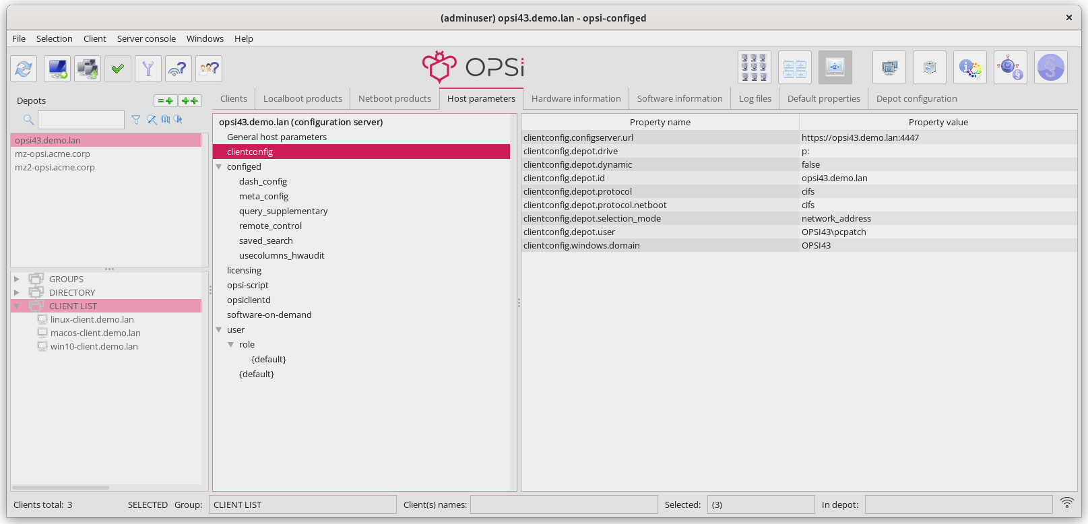The width and height of the screenshot is (1088, 524).
Task: Click the set-rights multi-client upload icon
Action: pyautogui.click(x=88, y=69)
